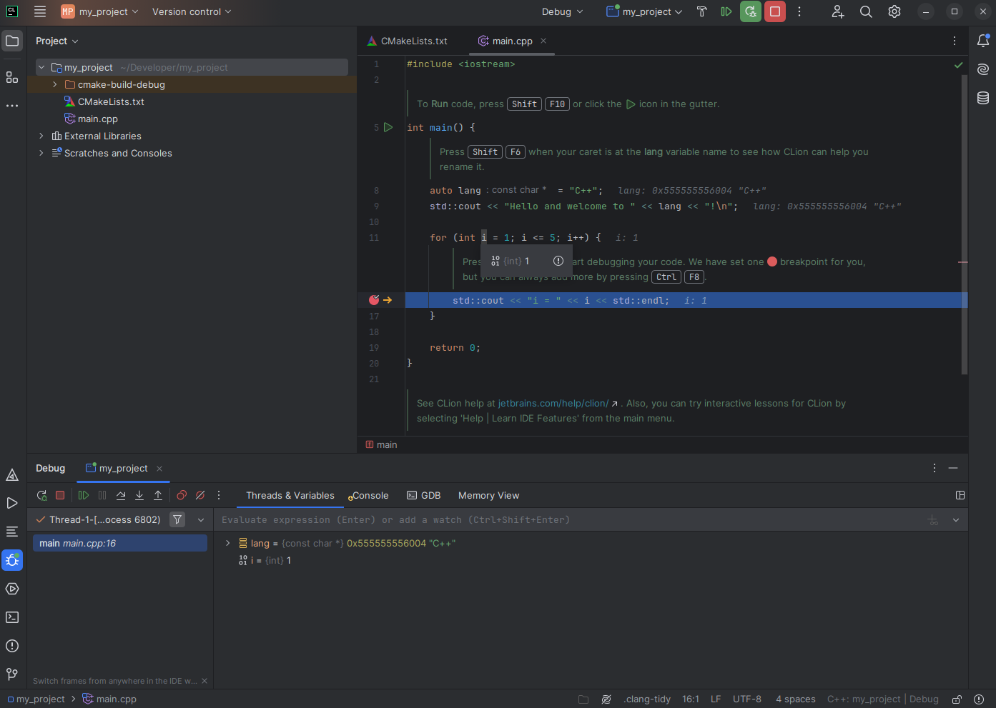The image size is (996, 708).
Task: Toggle the thread frames filter
Action: click(177, 519)
